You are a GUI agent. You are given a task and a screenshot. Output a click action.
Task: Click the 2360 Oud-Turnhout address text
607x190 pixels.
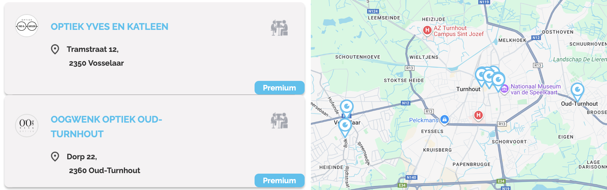click(105, 171)
